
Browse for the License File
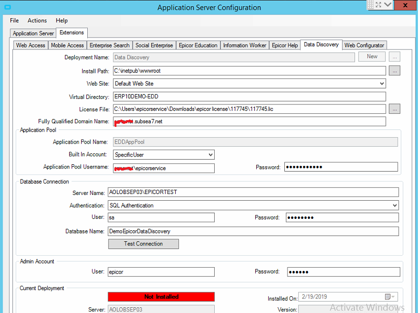coord(395,109)
